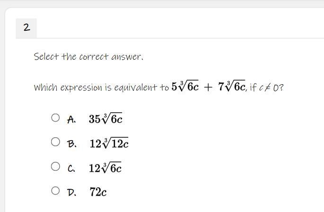Select the answer expression 12∛6c
The image size is (324, 212).
[105, 168]
